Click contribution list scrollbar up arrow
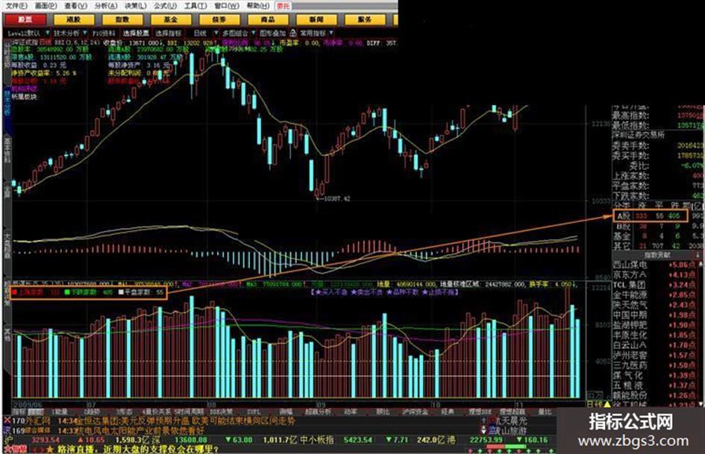 pyautogui.click(x=702, y=263)
